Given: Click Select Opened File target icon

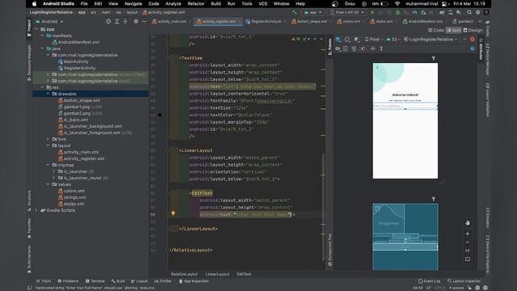Looking at the screenshot, I should click(108, 22).
